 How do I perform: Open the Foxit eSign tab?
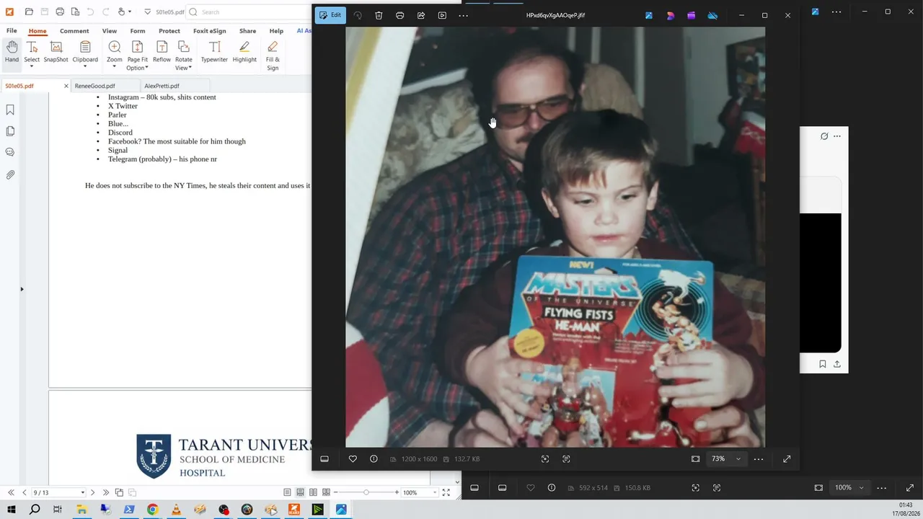pos(210,31)
